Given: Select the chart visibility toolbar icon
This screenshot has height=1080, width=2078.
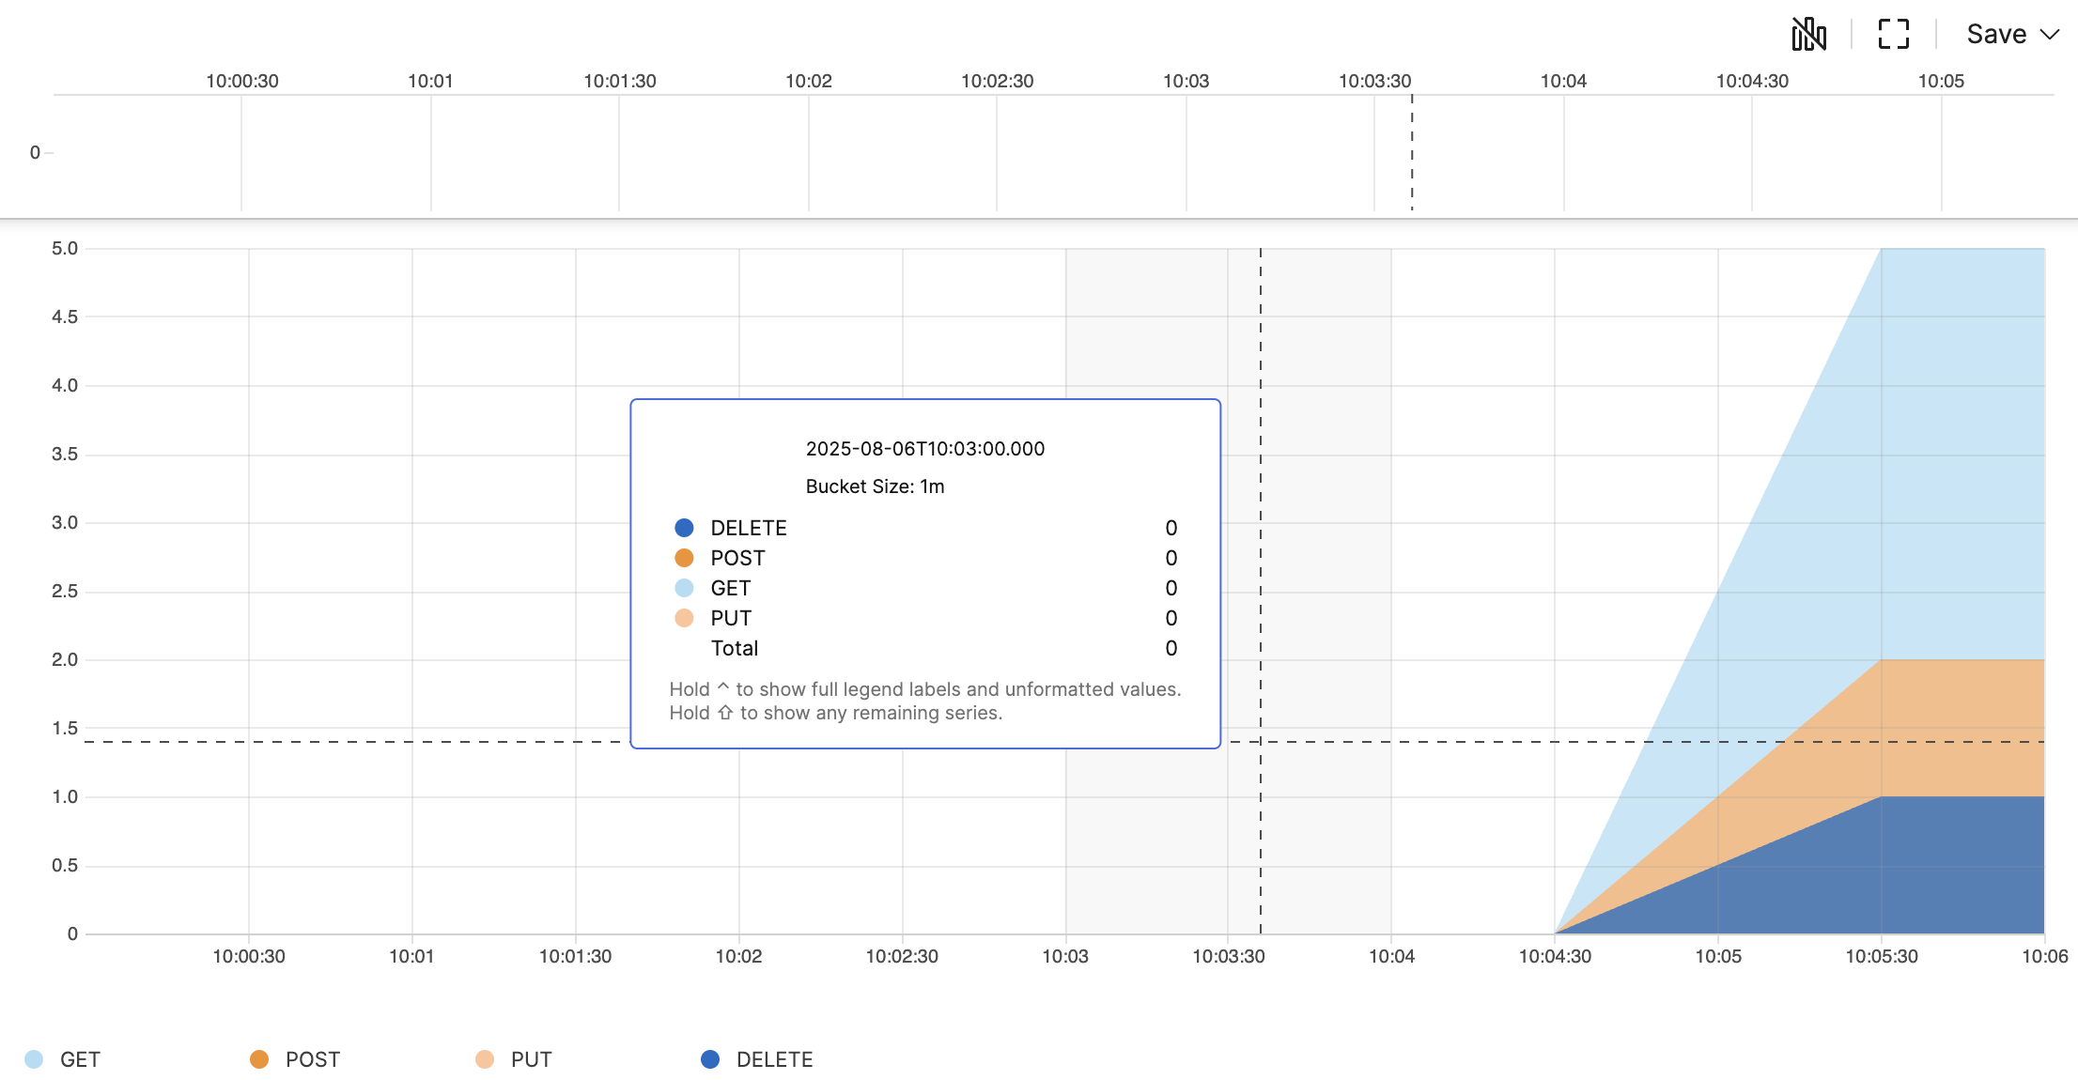Looking at the screenshot, I should [1807, 34].
